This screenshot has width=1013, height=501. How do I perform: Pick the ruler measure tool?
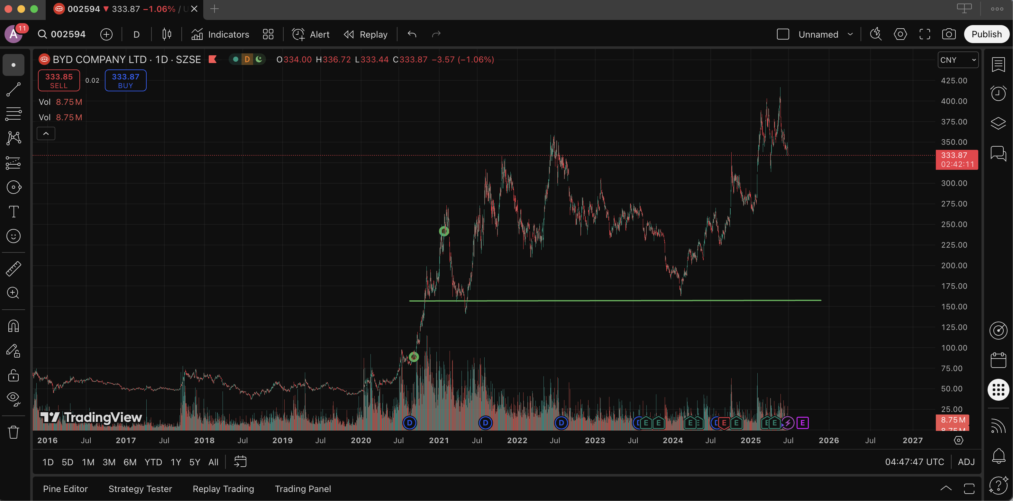14,269
